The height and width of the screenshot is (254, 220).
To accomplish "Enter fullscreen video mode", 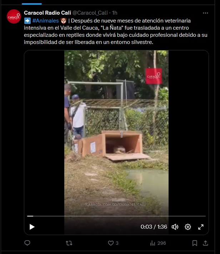I will coord(201,227).
